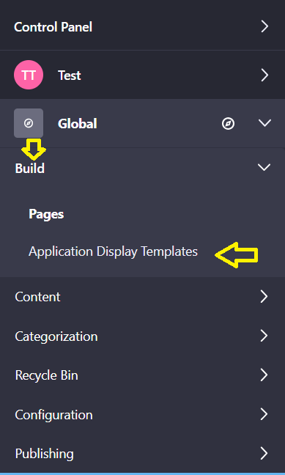Collapse the Global site menu chevron
This screenshot has height=475, width=285.
[x=264, y=123]
